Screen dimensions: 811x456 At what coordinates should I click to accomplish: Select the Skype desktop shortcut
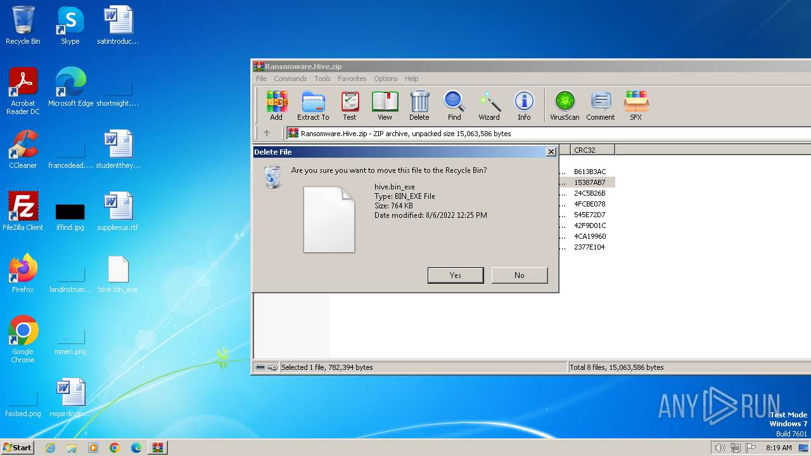[70, 25]
